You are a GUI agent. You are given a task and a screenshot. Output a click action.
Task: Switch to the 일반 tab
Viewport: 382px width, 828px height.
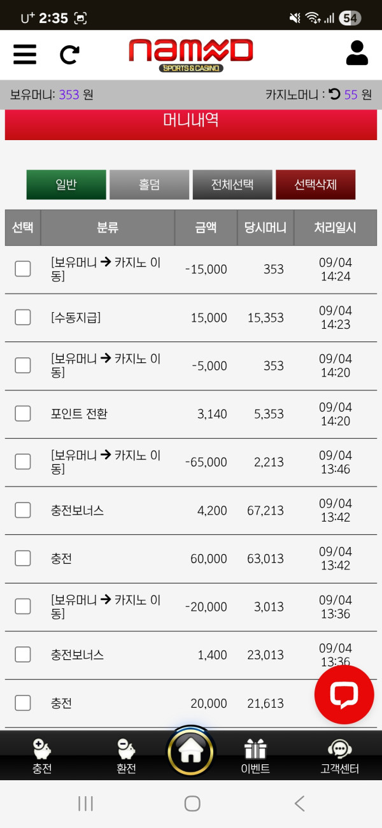coord(66,185)
